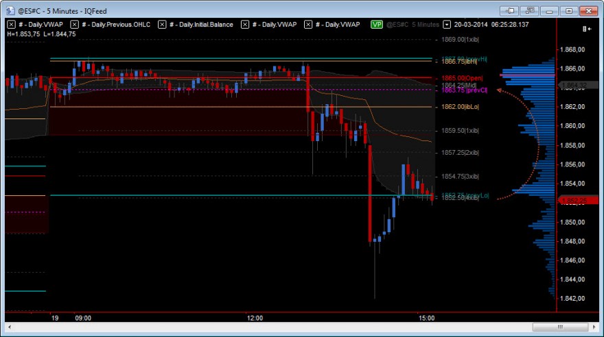This screenshot has height=337, width=604.
Task: Click the 1865.00|Open| level label
Action: pyautogui.click(x=462, y=78)
